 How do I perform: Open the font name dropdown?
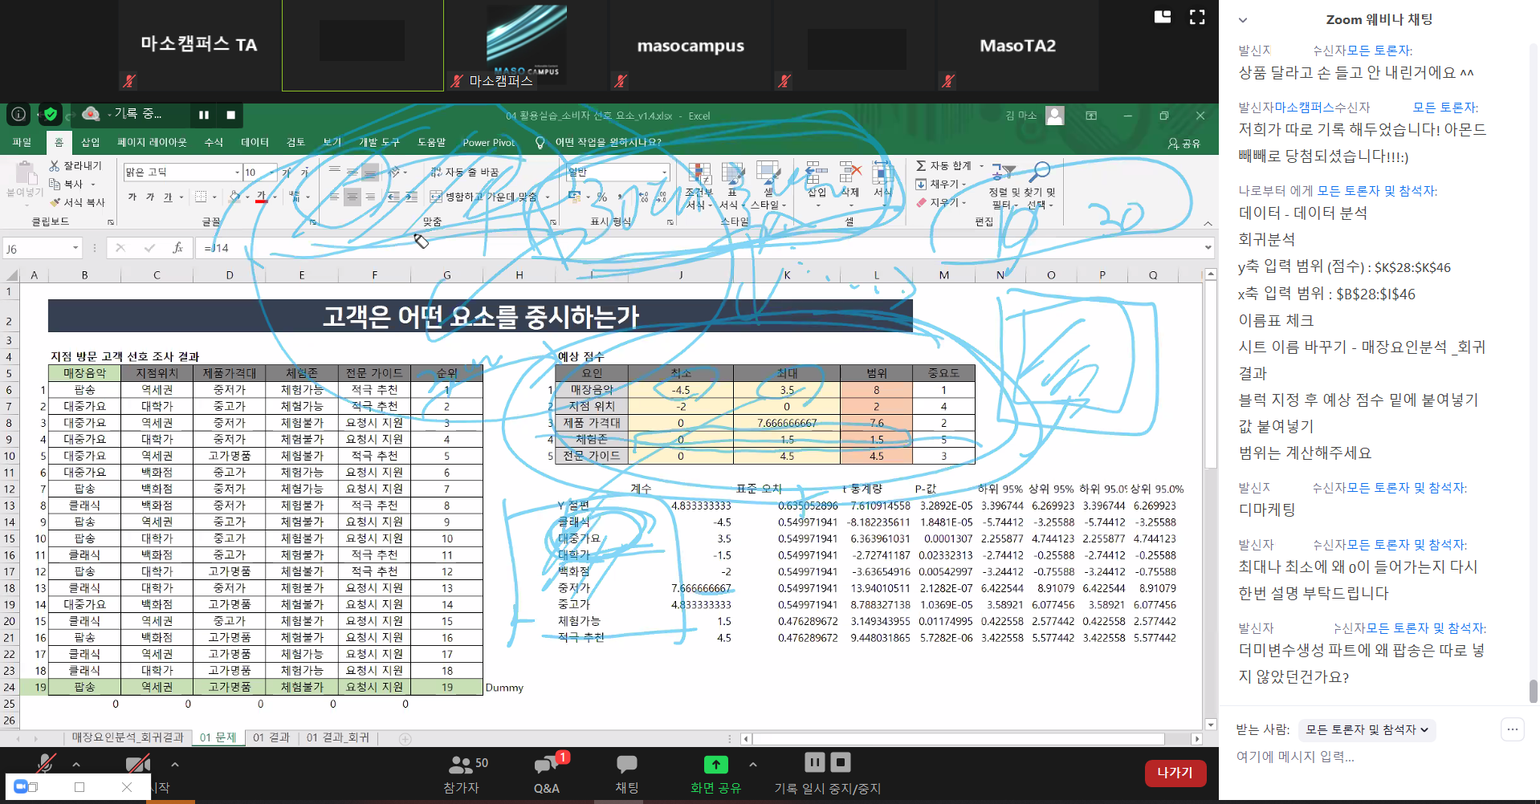237,173
